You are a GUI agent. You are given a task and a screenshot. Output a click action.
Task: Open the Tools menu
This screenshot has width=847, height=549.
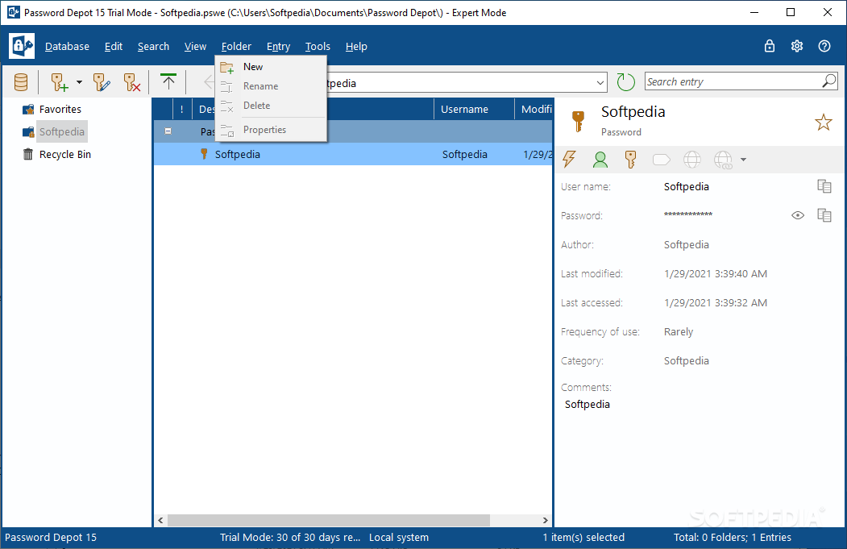[318, 47]
